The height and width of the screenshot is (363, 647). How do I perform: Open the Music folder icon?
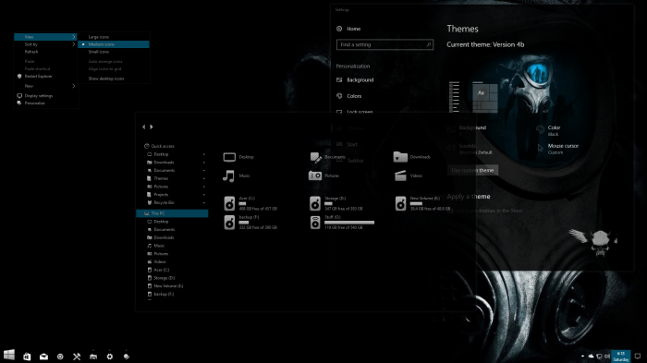click(228, 176)
